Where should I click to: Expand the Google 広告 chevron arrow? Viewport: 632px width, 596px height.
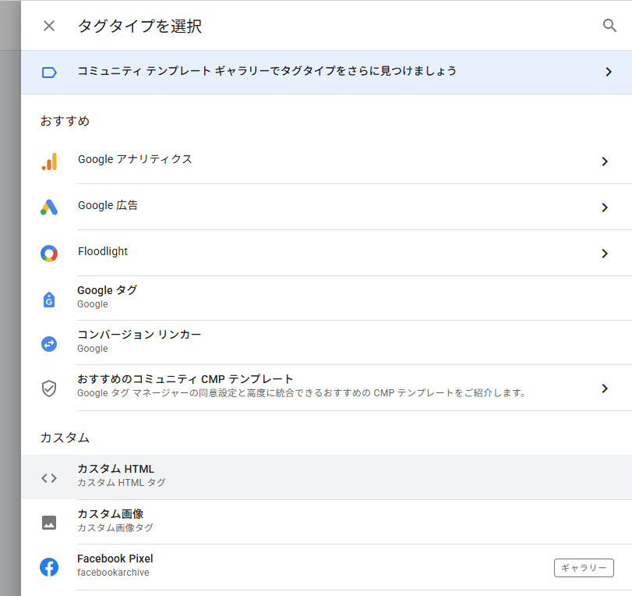click(605, 208)
